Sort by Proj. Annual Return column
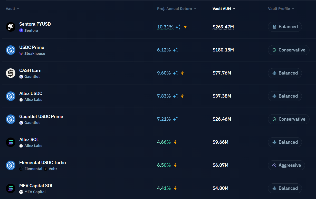Viewport: 316px width, 199px height. pyautogui.click(x=177, y=9)
